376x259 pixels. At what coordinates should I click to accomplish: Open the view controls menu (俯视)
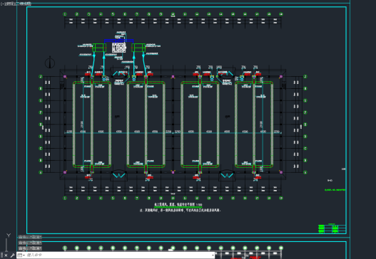[x=9, y=4]
